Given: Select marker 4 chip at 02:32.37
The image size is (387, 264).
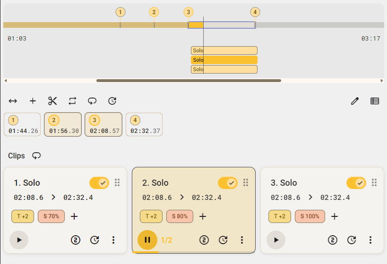Looking at the screenshot, I should pos(144,125).
